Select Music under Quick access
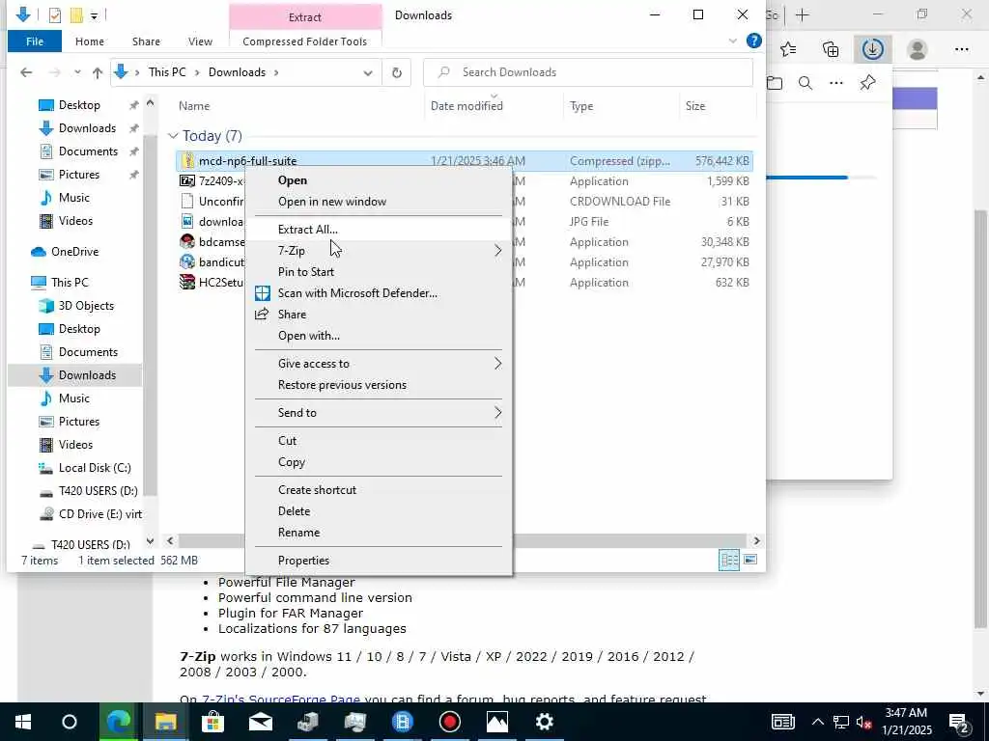The width and height of the screenshot is (989, 741). [73, 198]
